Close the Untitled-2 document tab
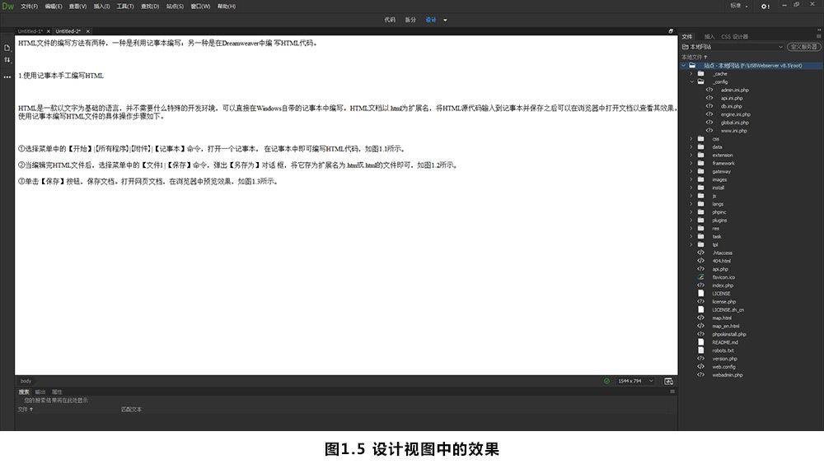Image resolution: width=824 pixels, height=464 pixels. [88, 31]
